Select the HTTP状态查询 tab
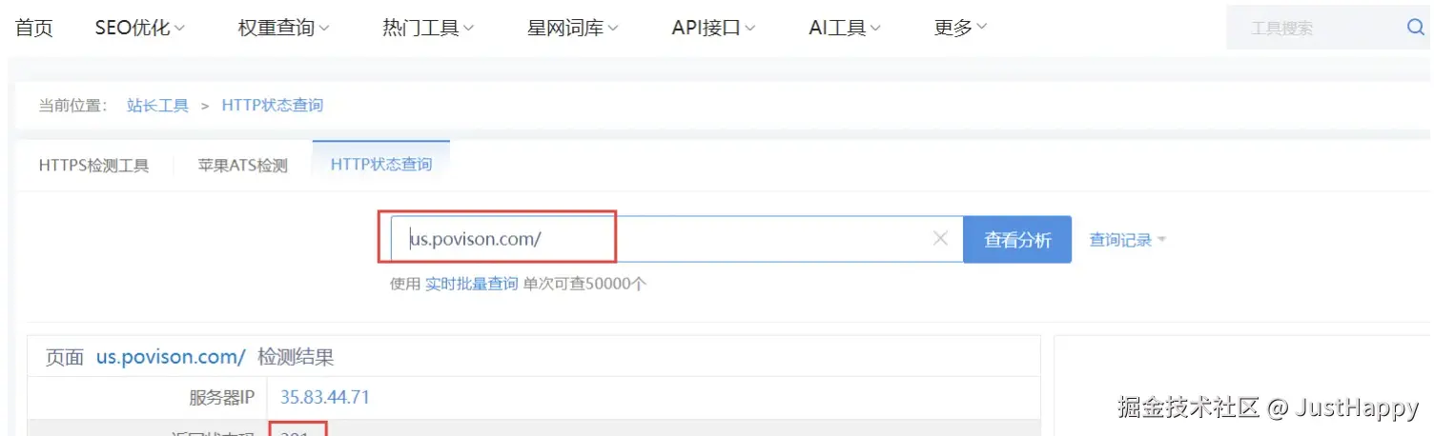 pyautogui.click(x=381, y=165)
